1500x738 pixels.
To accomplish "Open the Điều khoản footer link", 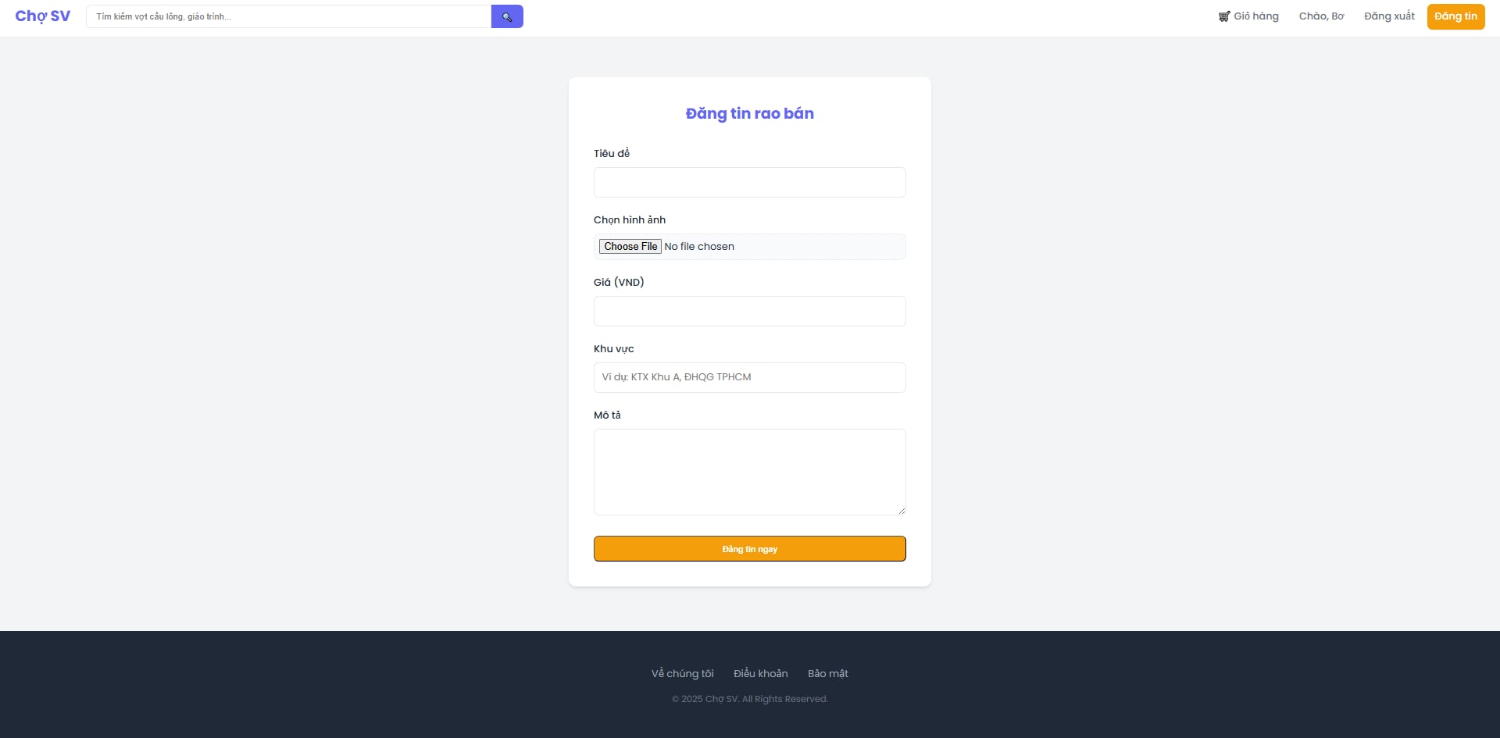I will click(761, 673).
